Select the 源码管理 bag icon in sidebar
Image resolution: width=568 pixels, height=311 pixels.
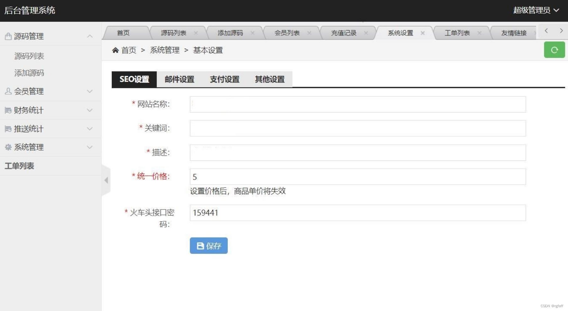[x=8, y=36]
